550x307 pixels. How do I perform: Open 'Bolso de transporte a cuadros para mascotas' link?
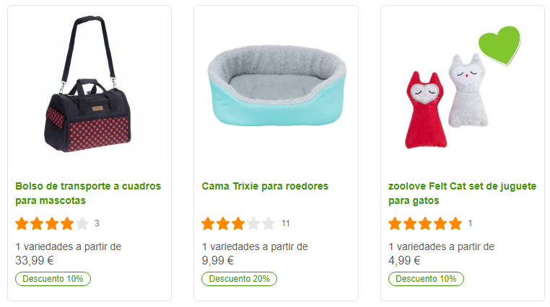pos(88,193)
